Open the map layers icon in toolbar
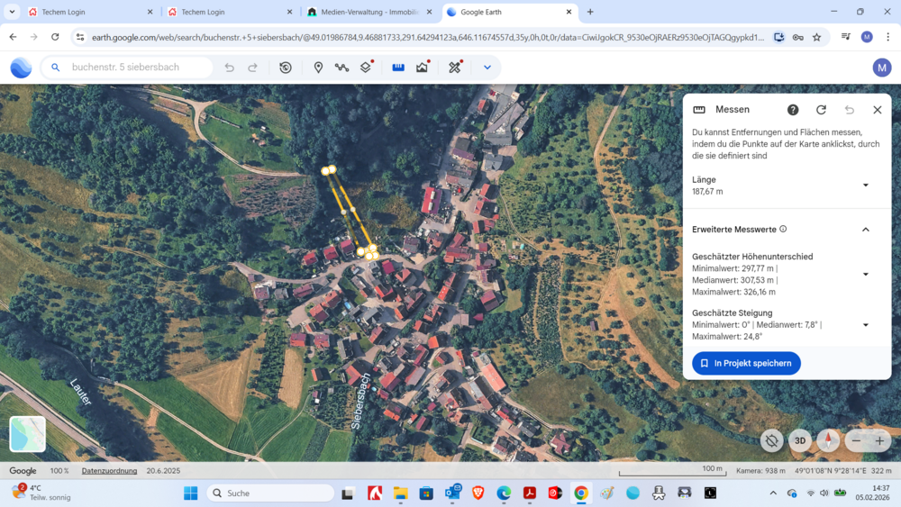901x507 pixels. pyautogui.click(x=366, y=68)
